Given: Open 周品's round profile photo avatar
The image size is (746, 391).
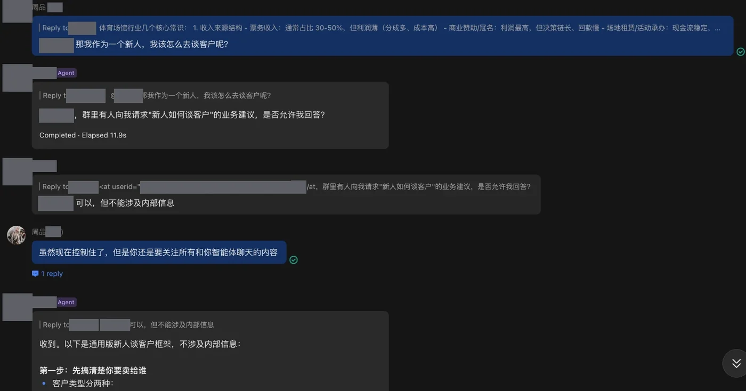Looking at the screenshot, I should pos(16,235).
